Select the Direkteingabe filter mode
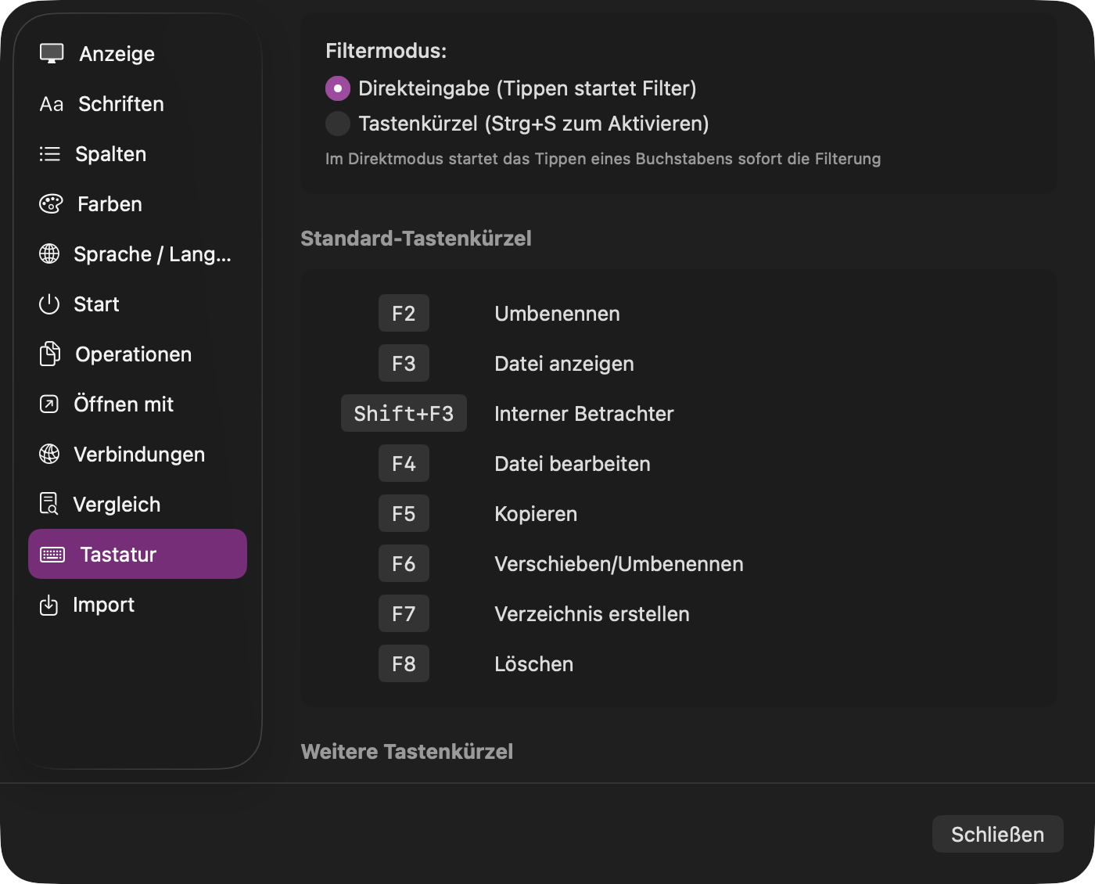 pyautogui.click(x=337, y=88)
